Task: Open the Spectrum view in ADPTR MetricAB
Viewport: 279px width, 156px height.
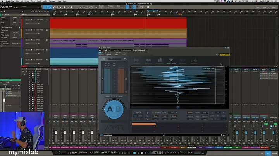Action: [148, 61]
